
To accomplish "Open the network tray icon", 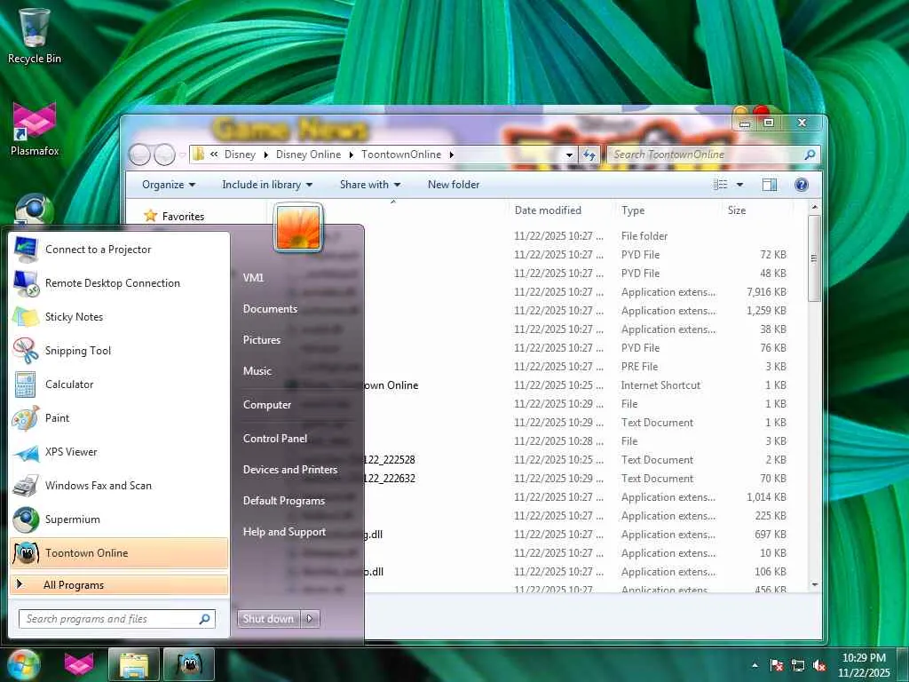I will click(x=798, y=665).
